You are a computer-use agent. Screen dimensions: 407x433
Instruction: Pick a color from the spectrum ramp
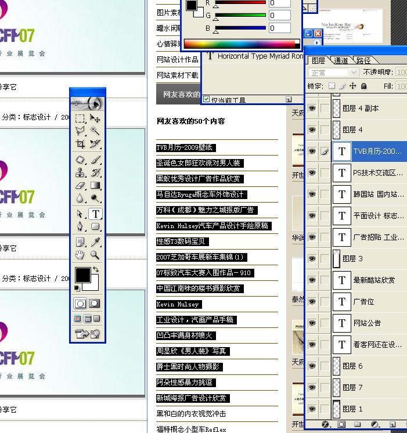coord(242,44)
